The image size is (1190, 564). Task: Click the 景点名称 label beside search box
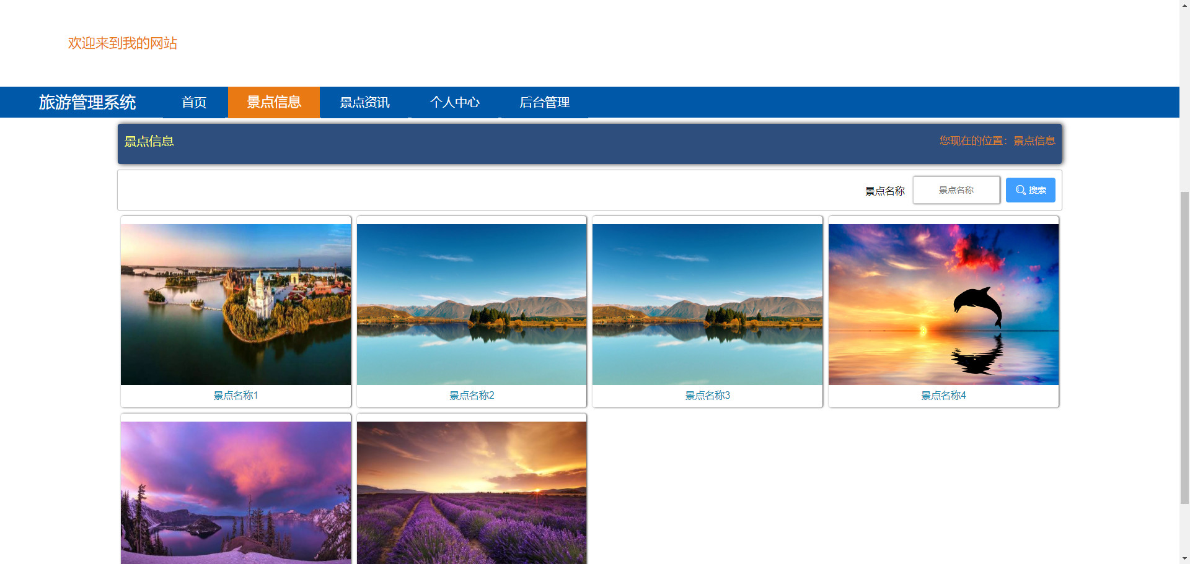coord(884,191)
